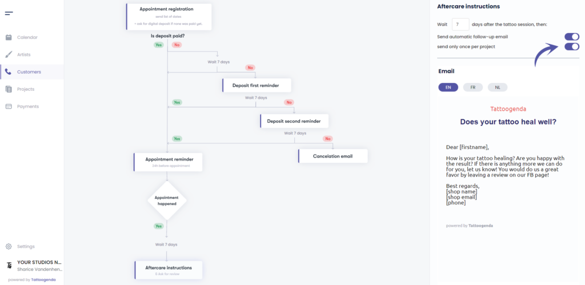
Task: Click the Payments card icon
Action: pos(9,106)
